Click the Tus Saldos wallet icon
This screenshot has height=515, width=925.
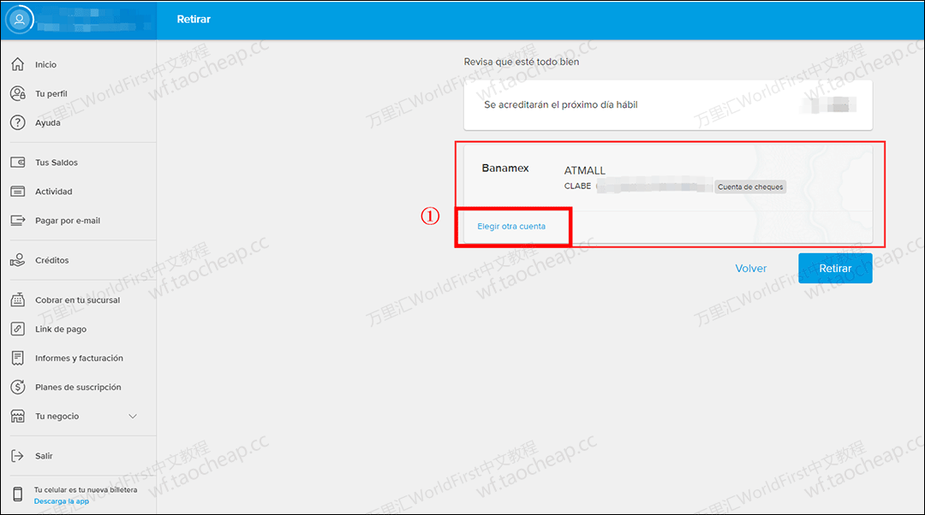click(x=18, y=162)
